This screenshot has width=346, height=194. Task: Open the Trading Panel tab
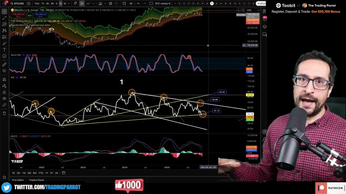pyautogui.click(x=36, y=180)
